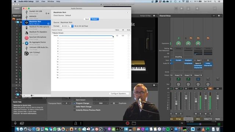Screen dimensions: 235x132
Task: Click the metronome icon in bottom toolbar
Action: pyautogui.click(x=76, y=123)
